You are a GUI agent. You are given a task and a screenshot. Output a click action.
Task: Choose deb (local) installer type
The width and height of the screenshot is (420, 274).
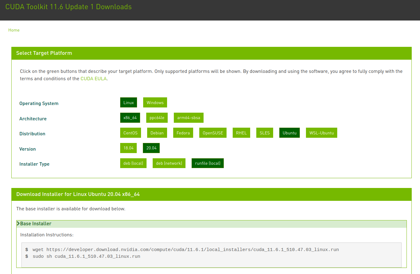click(x=133, y=163)
